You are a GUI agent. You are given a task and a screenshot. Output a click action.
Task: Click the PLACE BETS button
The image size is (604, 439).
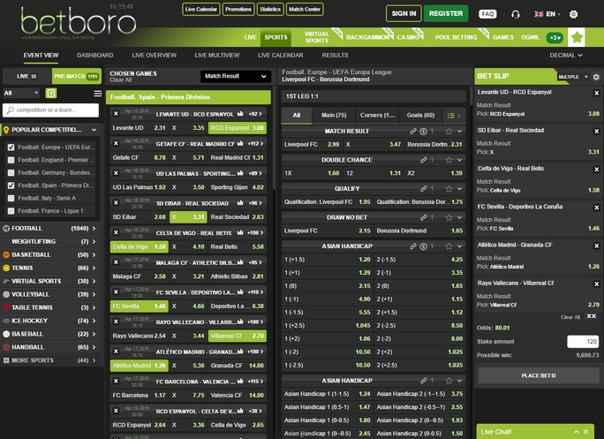coord(539,375)
